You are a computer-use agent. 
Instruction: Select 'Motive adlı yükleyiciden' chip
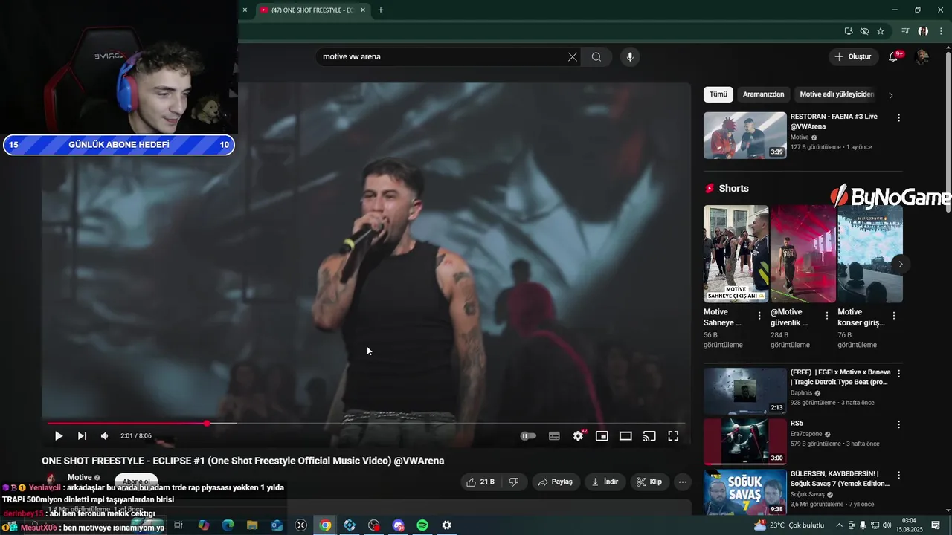tap(837, 94)
